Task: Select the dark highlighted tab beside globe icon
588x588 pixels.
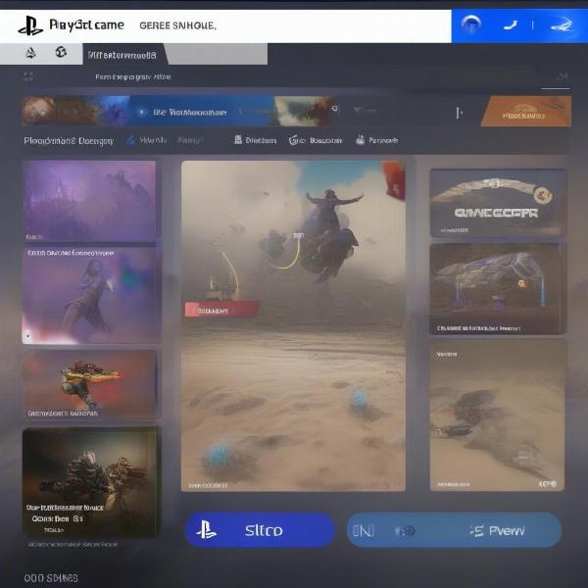Action: pyautogui.click(x=123, y=54)
